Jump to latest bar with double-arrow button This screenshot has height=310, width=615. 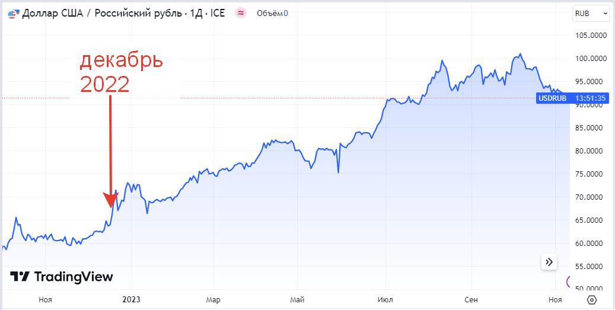(x=549, y=261)
